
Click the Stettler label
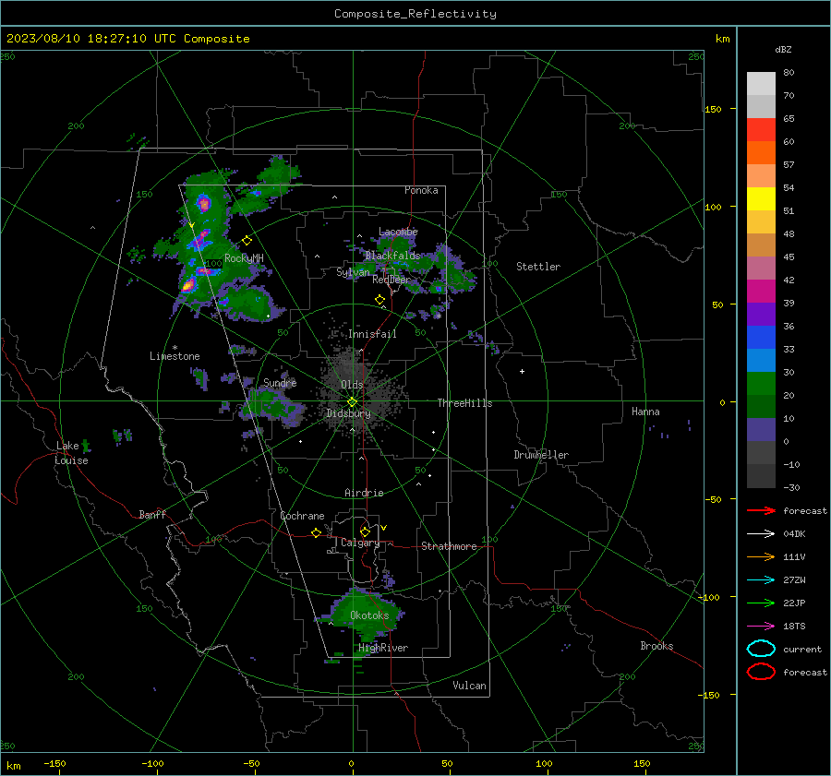coord(538,267)
